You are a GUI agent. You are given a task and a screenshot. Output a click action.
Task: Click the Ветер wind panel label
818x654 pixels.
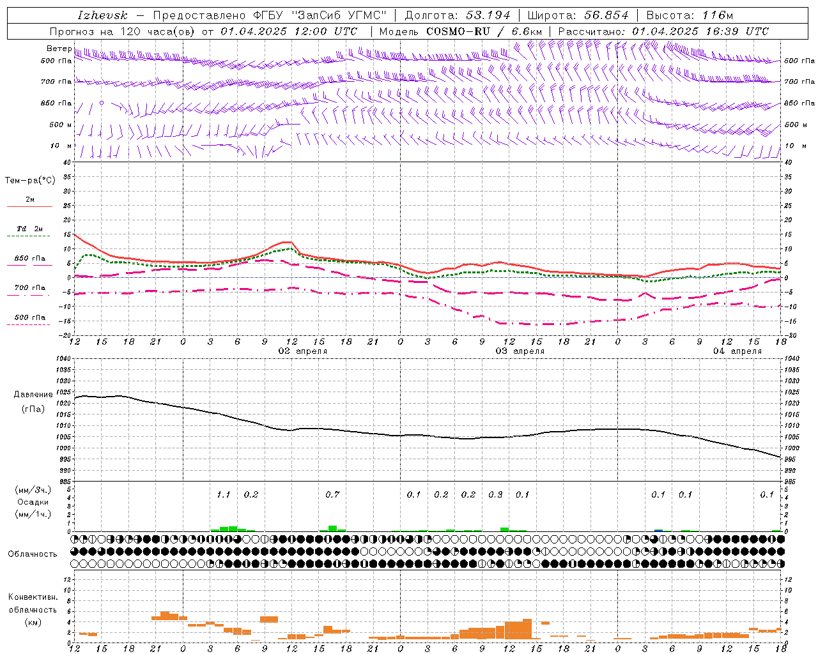(59, 49)
